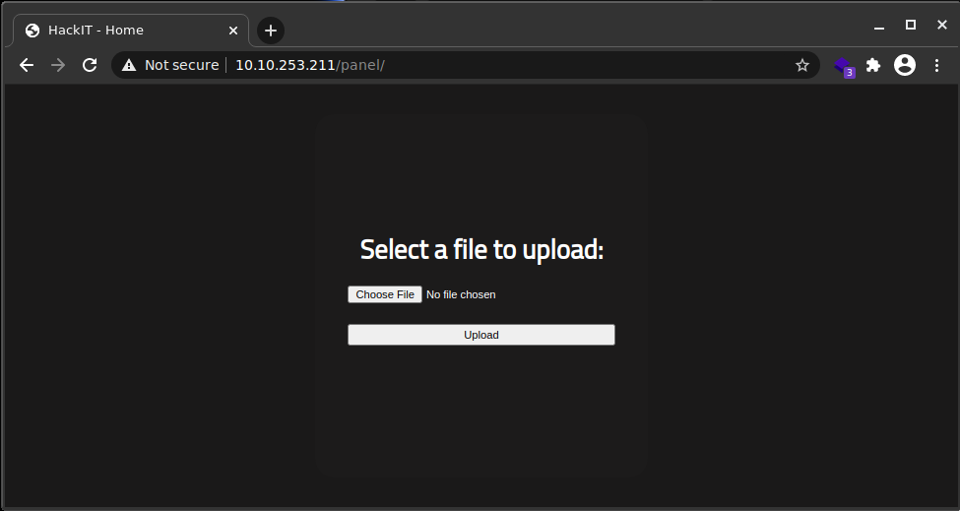Close the browser window
The width and height of the screenshot is (960, 511).
point(942,25)
